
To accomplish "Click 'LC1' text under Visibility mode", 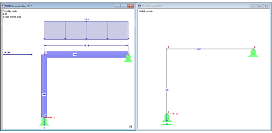I will pos(5,14).
